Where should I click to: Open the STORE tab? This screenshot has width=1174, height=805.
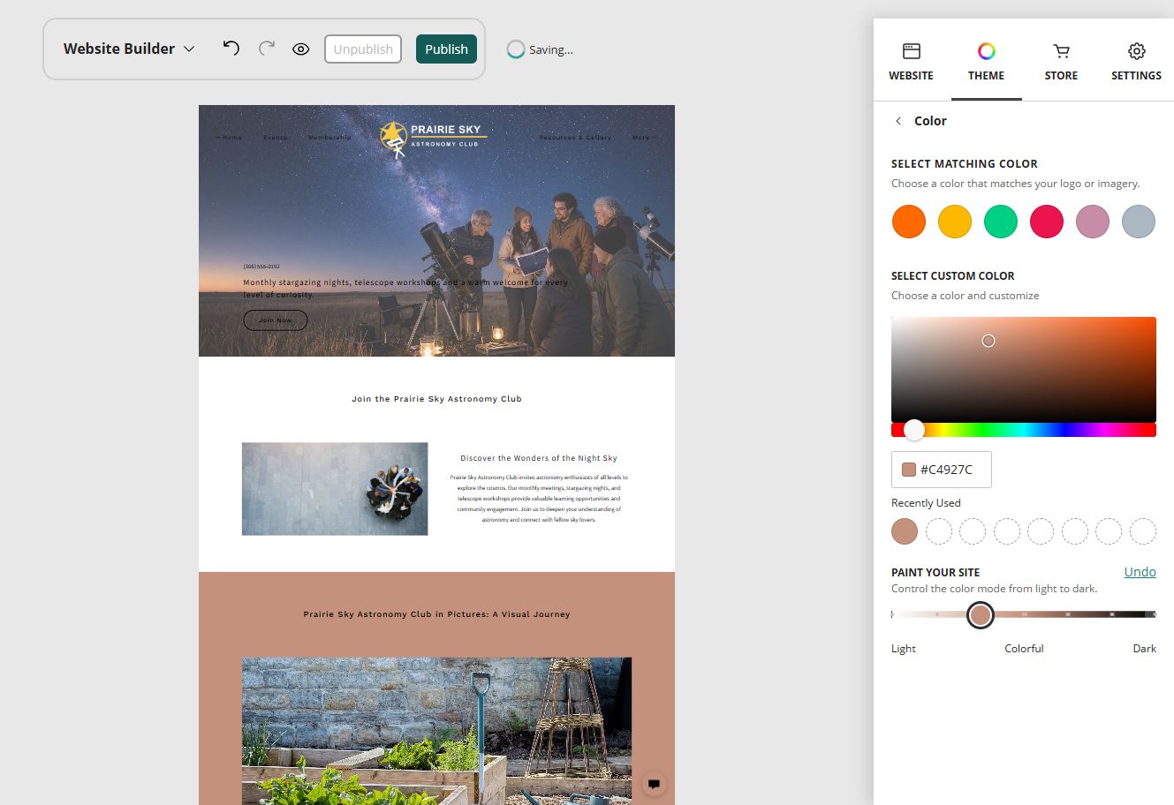(x=1061, y=62)
